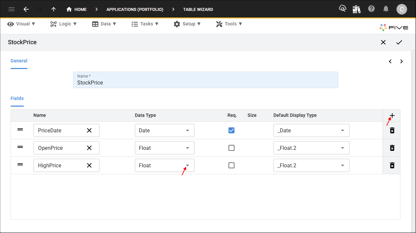Open the Tools menu

pyautogui.click(x=229, y=24)
